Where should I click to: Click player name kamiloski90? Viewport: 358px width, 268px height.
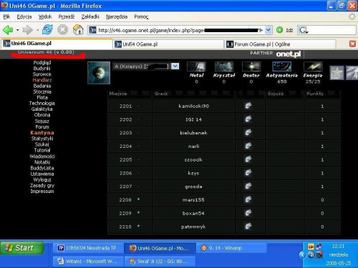[x=193, y=106]
